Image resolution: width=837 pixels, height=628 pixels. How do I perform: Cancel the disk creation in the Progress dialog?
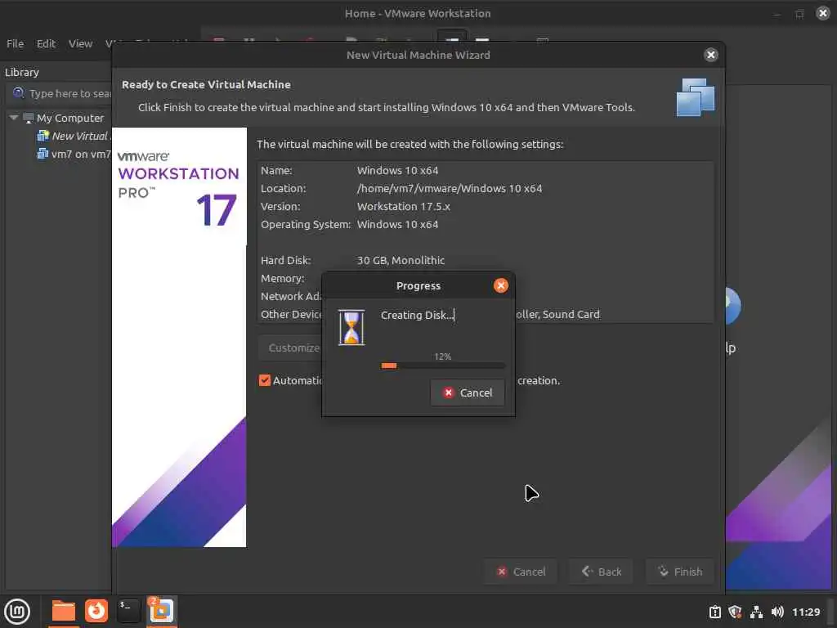[467, 392]
